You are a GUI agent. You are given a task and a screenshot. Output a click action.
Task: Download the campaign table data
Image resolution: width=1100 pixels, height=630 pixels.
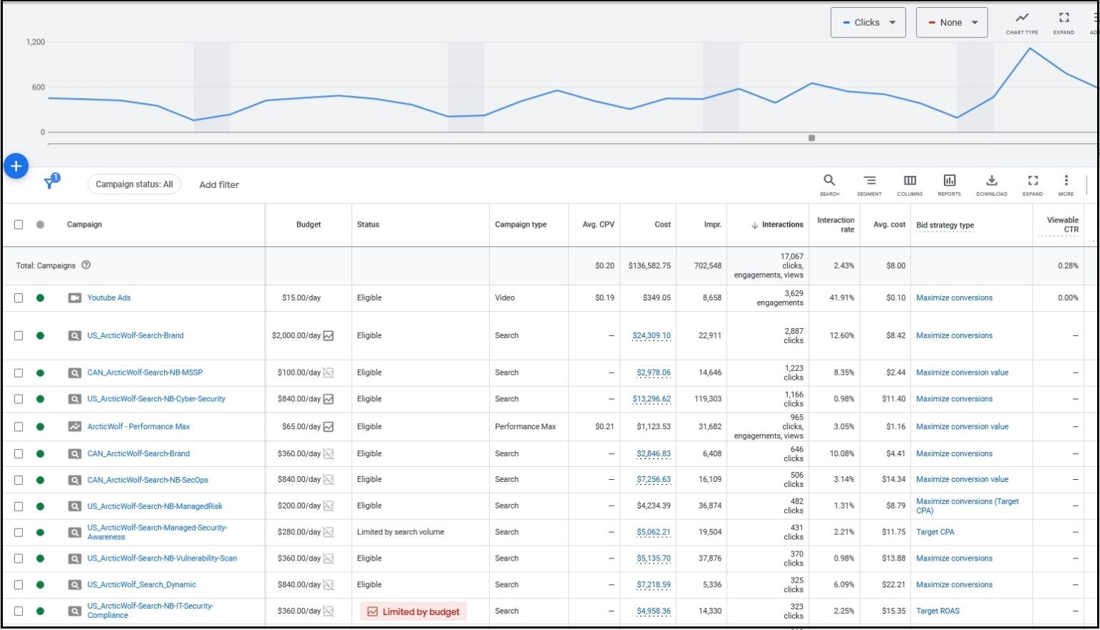point(991,184)
